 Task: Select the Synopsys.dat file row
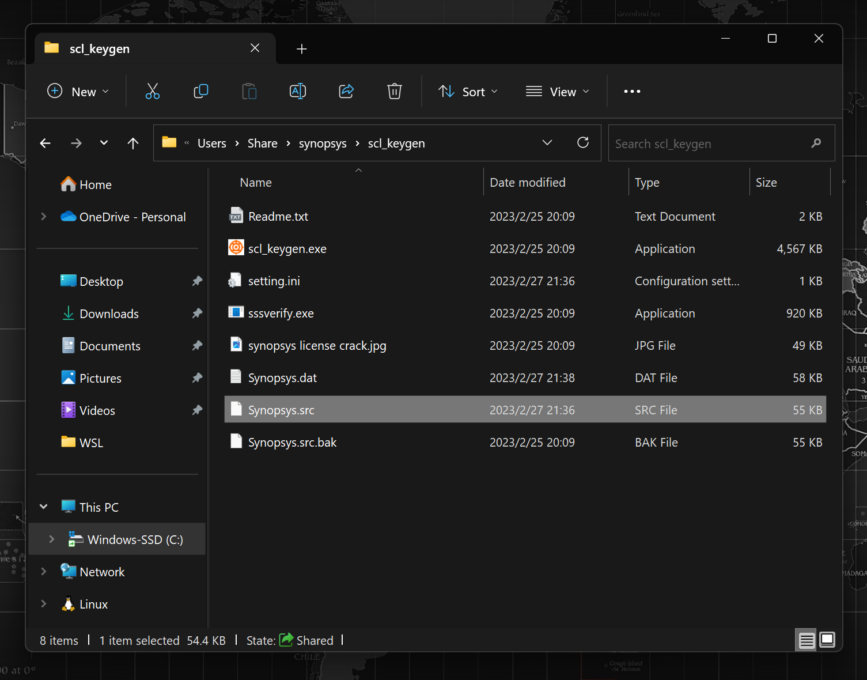point(525,377)
